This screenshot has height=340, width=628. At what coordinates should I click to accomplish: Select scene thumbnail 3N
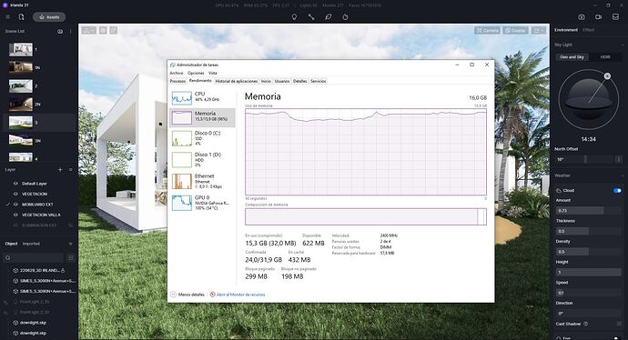click(x=21, y=140)
